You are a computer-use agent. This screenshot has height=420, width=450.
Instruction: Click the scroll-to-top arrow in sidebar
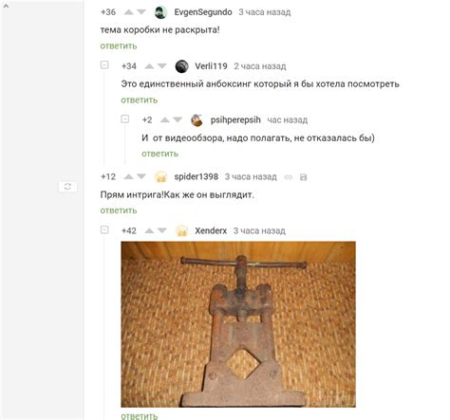(6, 6)
